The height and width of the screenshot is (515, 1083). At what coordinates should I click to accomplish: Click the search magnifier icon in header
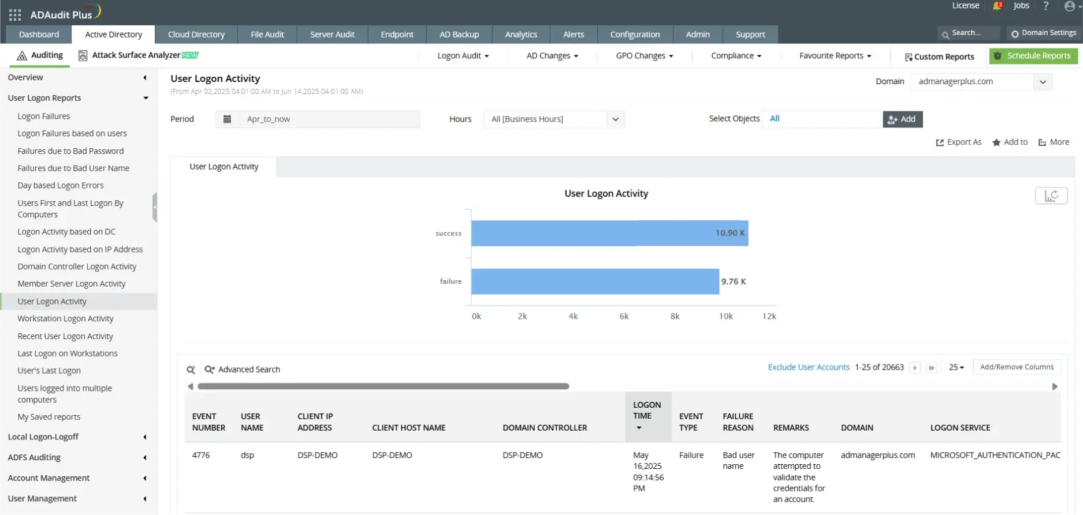point(946,35)
